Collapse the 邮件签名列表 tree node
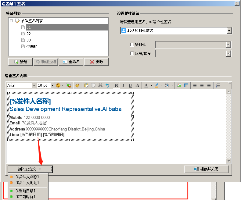Screen dimensions: 241x200 11,21
